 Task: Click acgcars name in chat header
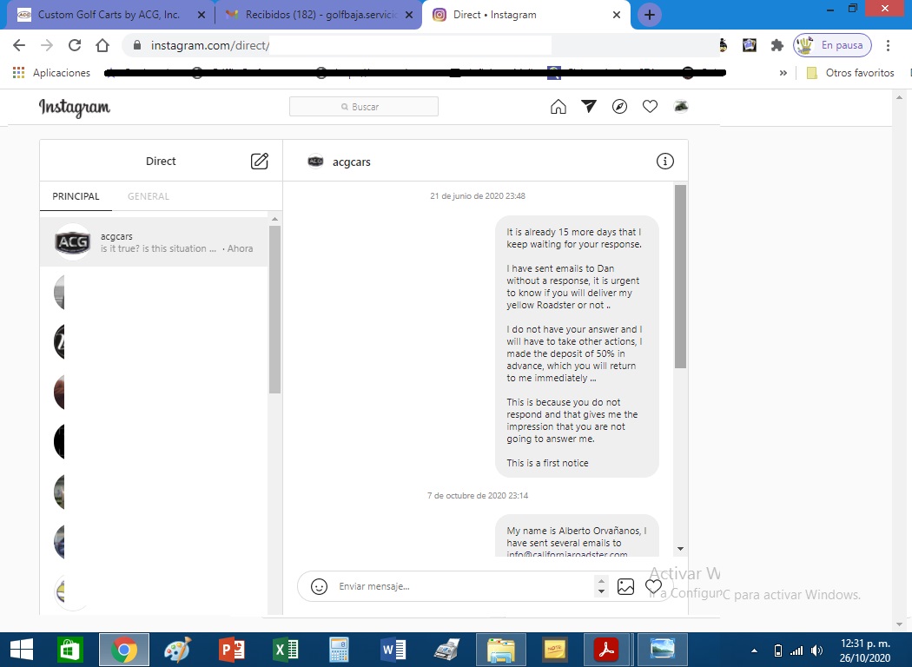tap(351, 162)
